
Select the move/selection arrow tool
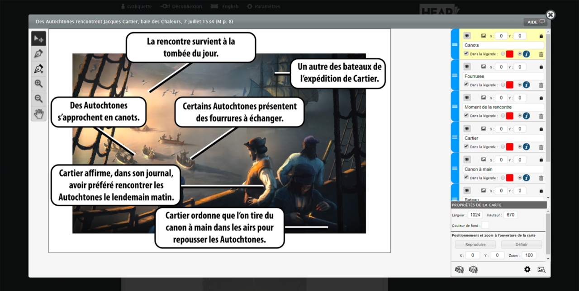click(x=38, y=39)
